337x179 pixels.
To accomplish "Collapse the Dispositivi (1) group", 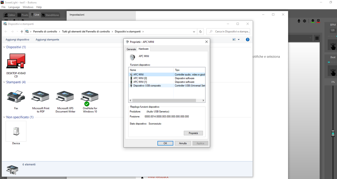I will [x=4, y=47].
